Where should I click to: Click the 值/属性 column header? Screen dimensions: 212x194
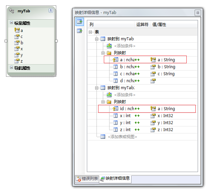click(x=174, y=25)
